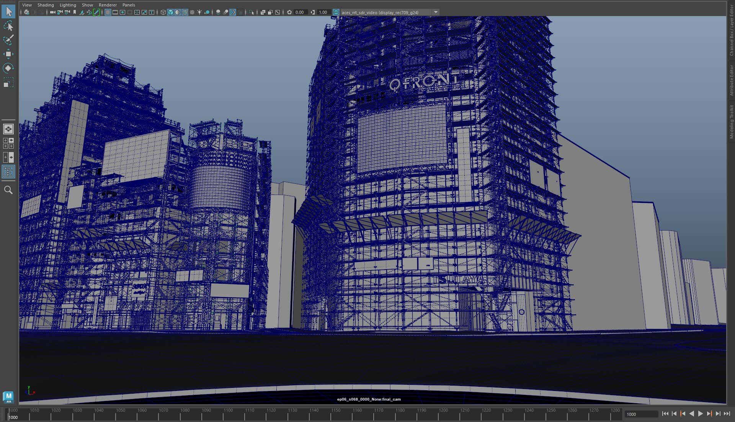Activate the Lasso selection tool

pos(8,26)
